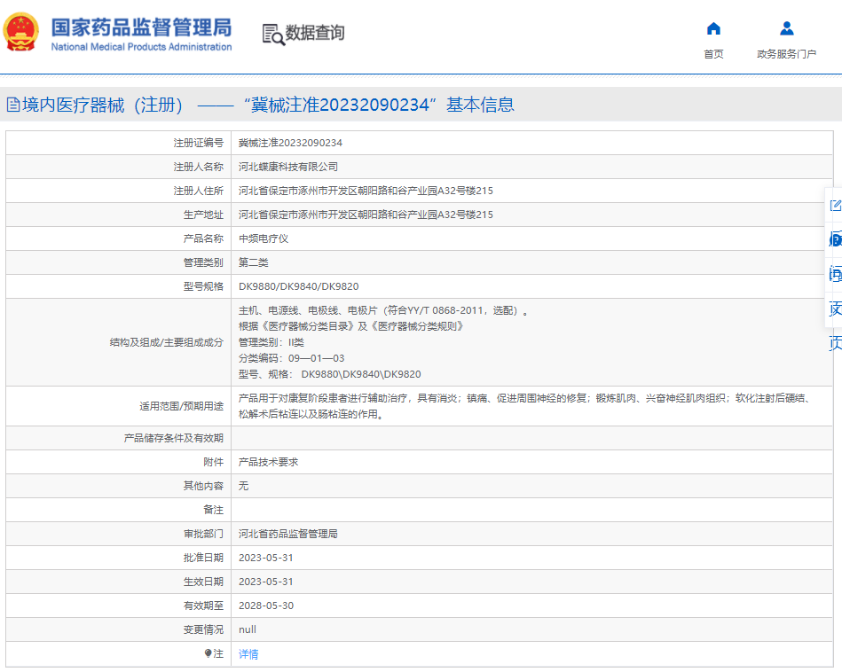842x672 pixels.
Task: Go to 首页 label
Action: click(713, 54)
